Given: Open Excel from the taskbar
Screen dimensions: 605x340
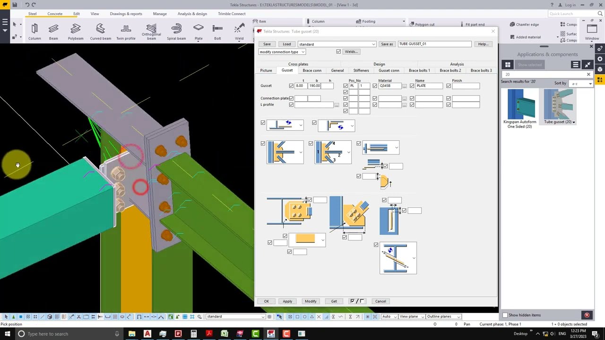Looking at the screenshot, I should pyautogui.click(x=224, y=334).
